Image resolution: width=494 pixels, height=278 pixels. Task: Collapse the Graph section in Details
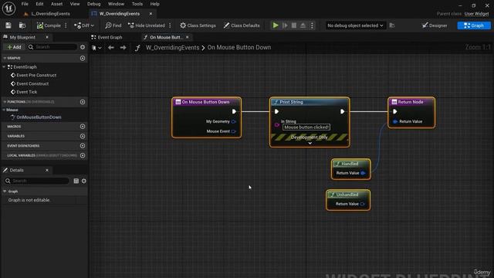(x=5, y=192)
